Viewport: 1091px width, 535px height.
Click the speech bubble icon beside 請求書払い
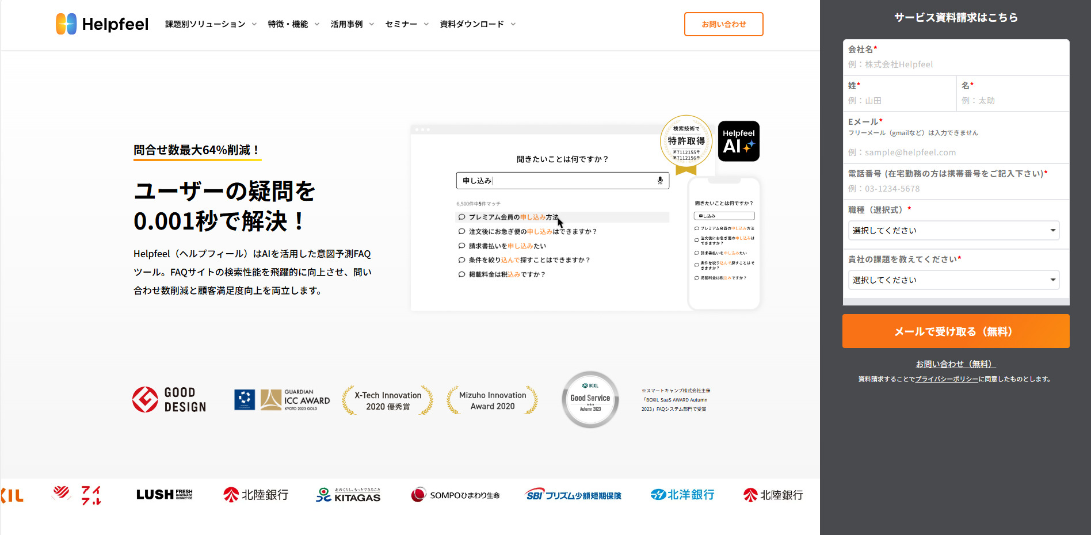[461, 246]
